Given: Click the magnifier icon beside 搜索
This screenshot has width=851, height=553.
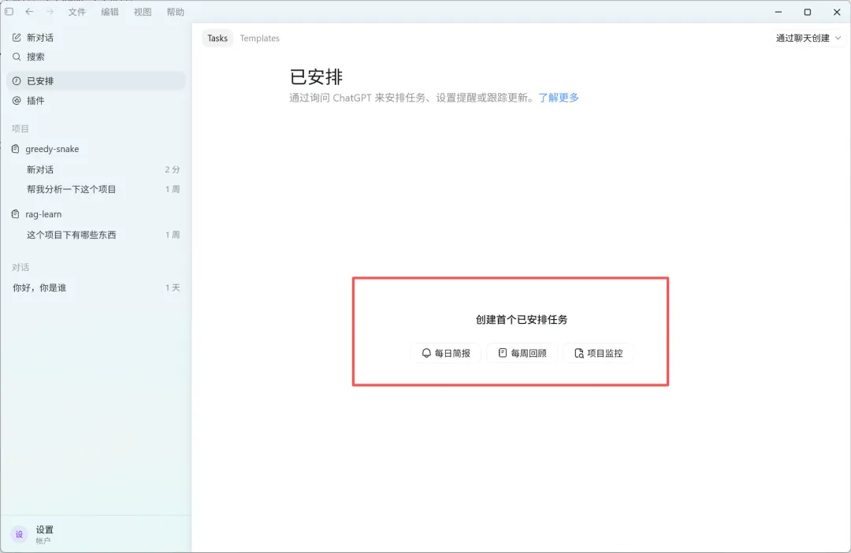Looking at the screenshot, I should (17, 57).
